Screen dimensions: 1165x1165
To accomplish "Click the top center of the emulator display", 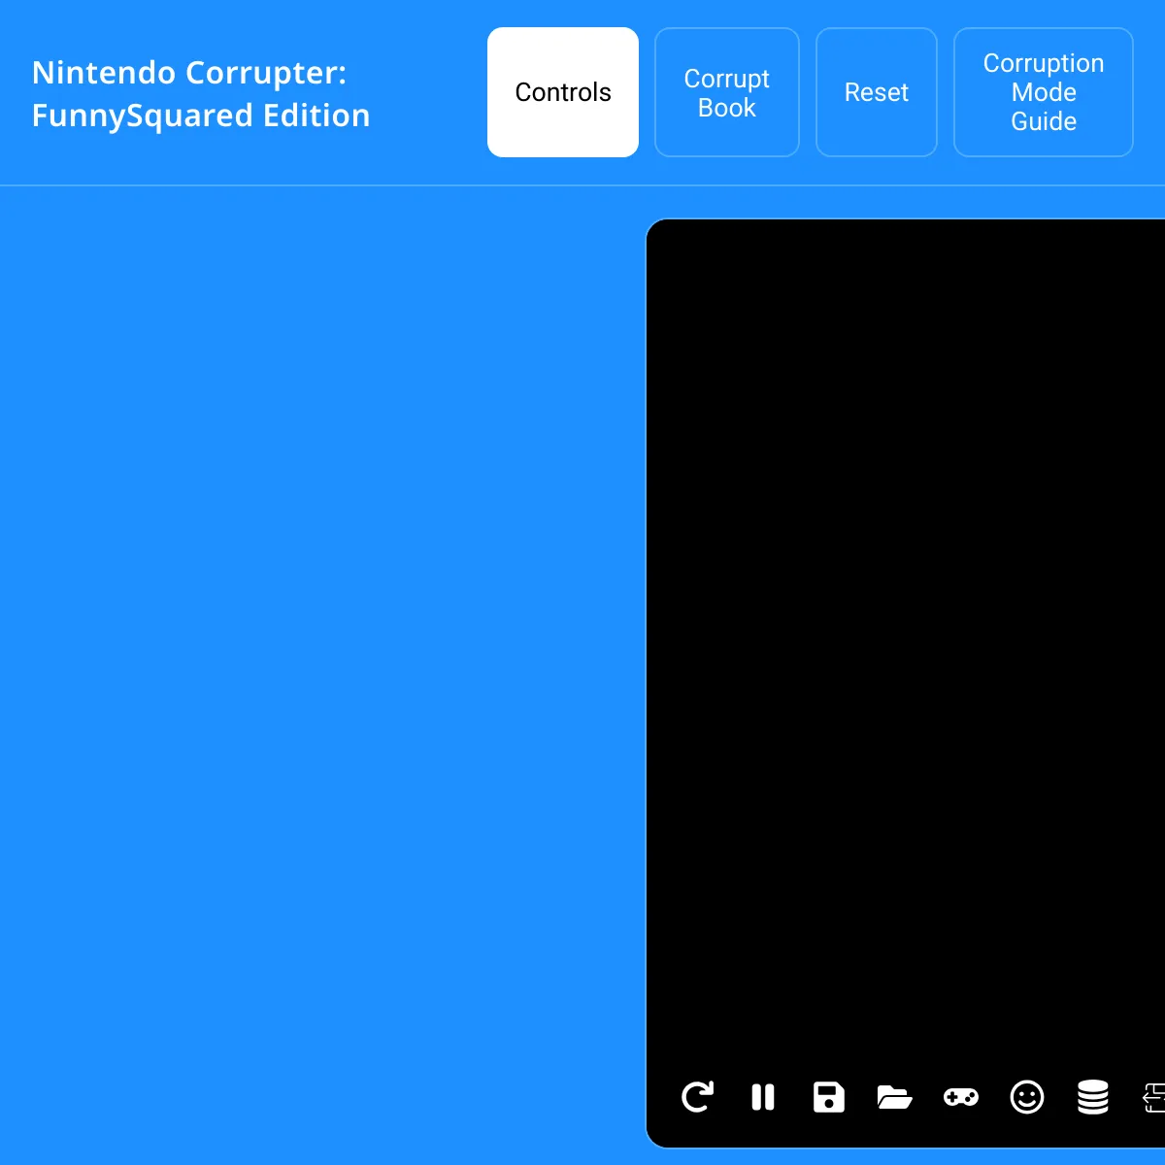I will click(905, 252).
